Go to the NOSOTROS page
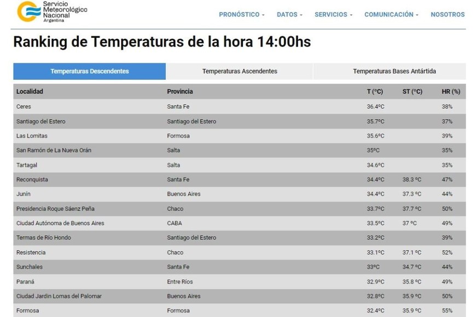The width and height of the screenshot is (476, 317). tap(448, 15)
